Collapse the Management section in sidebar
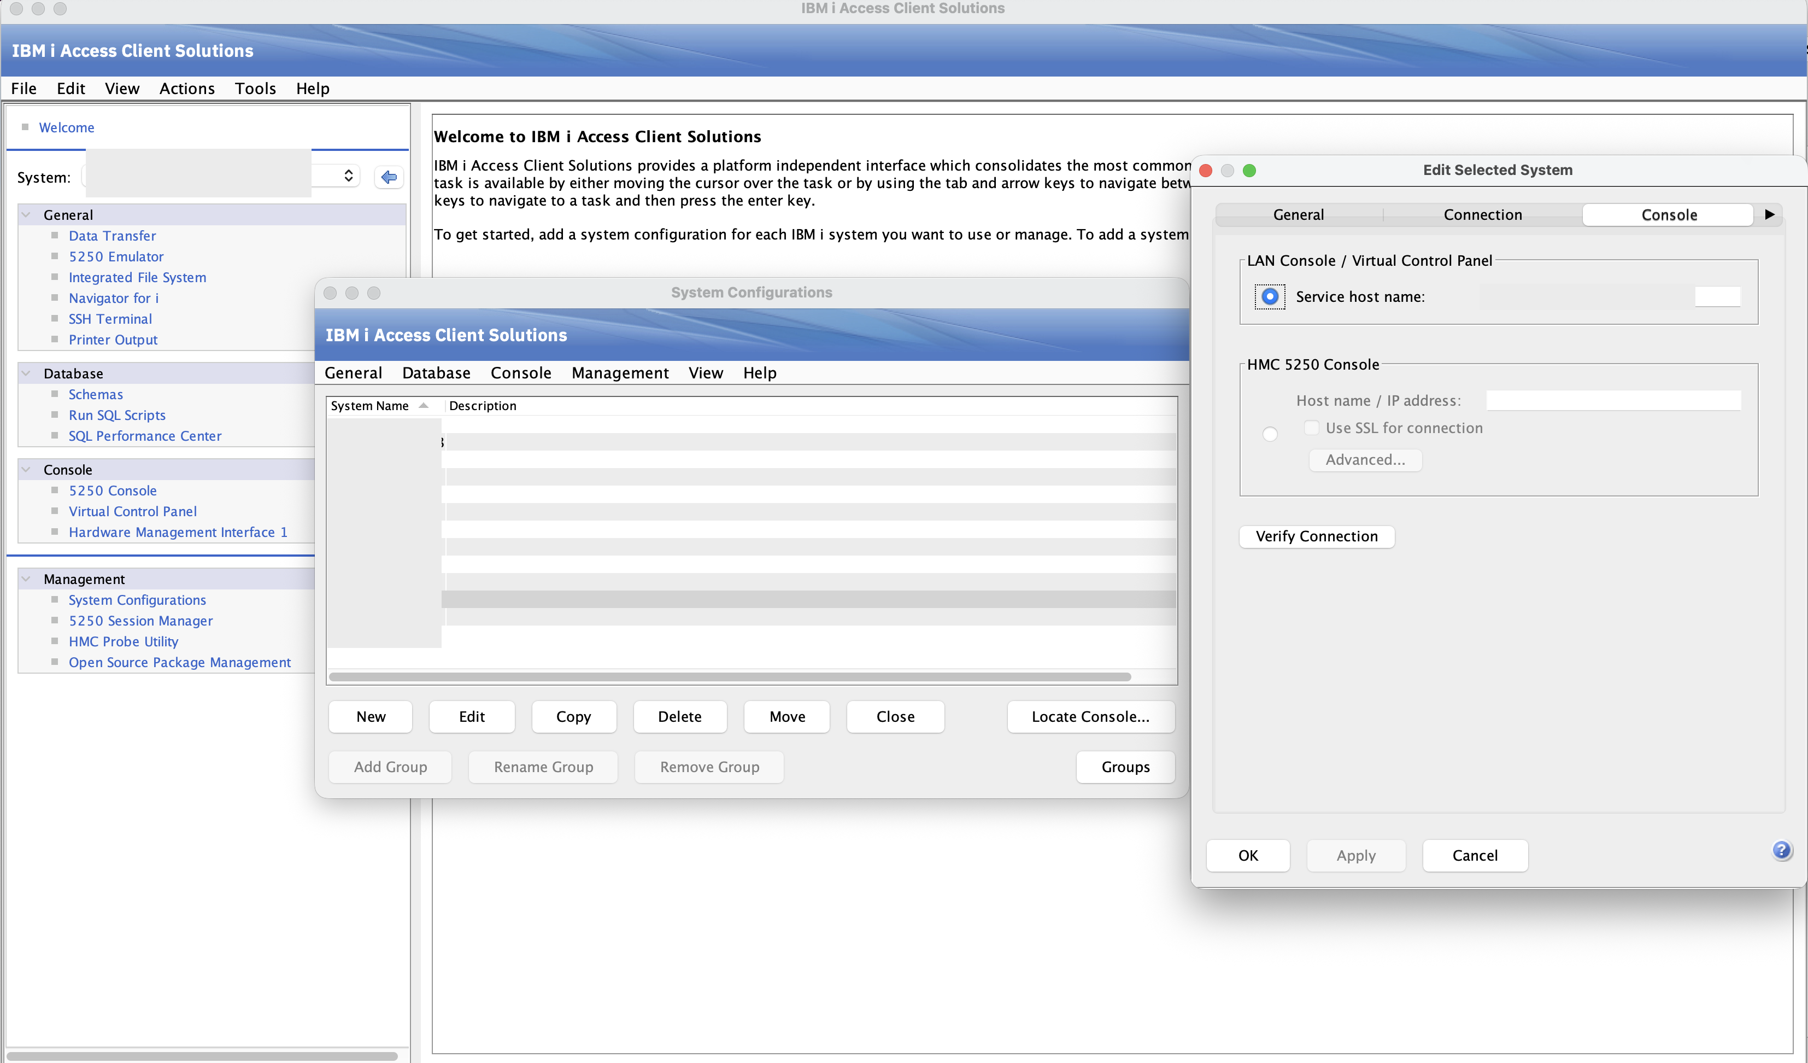 click(x=26, y=579)
